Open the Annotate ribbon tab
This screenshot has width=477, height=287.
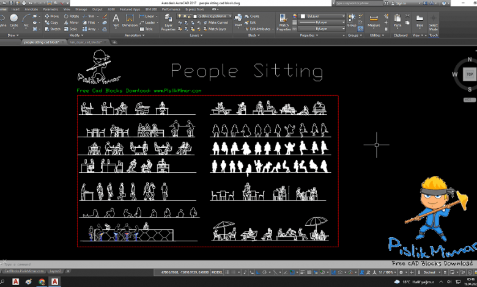coord(31,9)
